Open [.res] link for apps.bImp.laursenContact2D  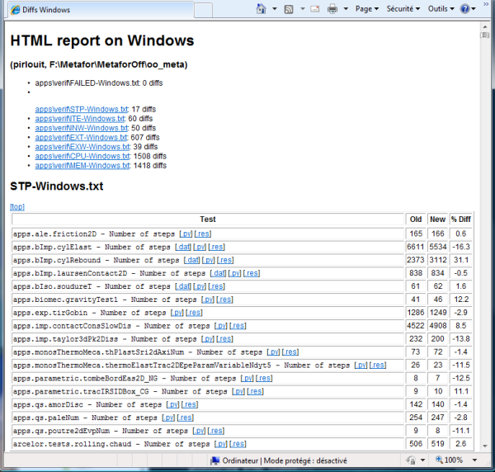click(252, 273)
